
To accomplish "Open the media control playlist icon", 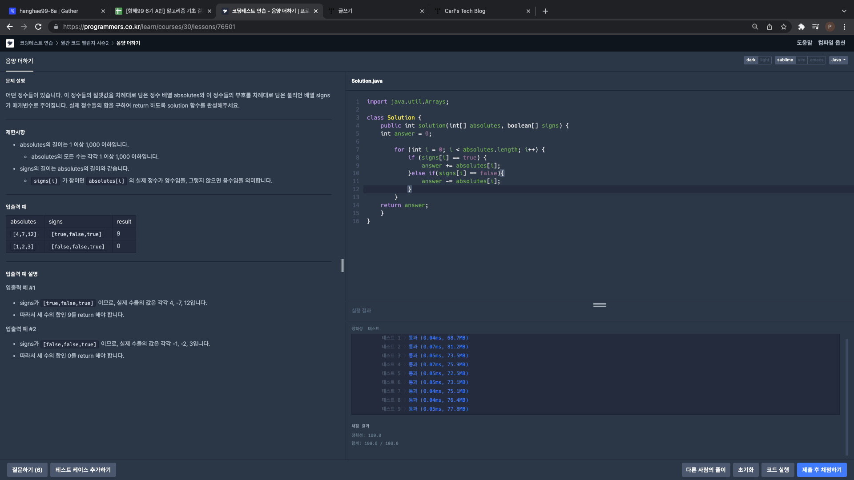I will 815,27.
